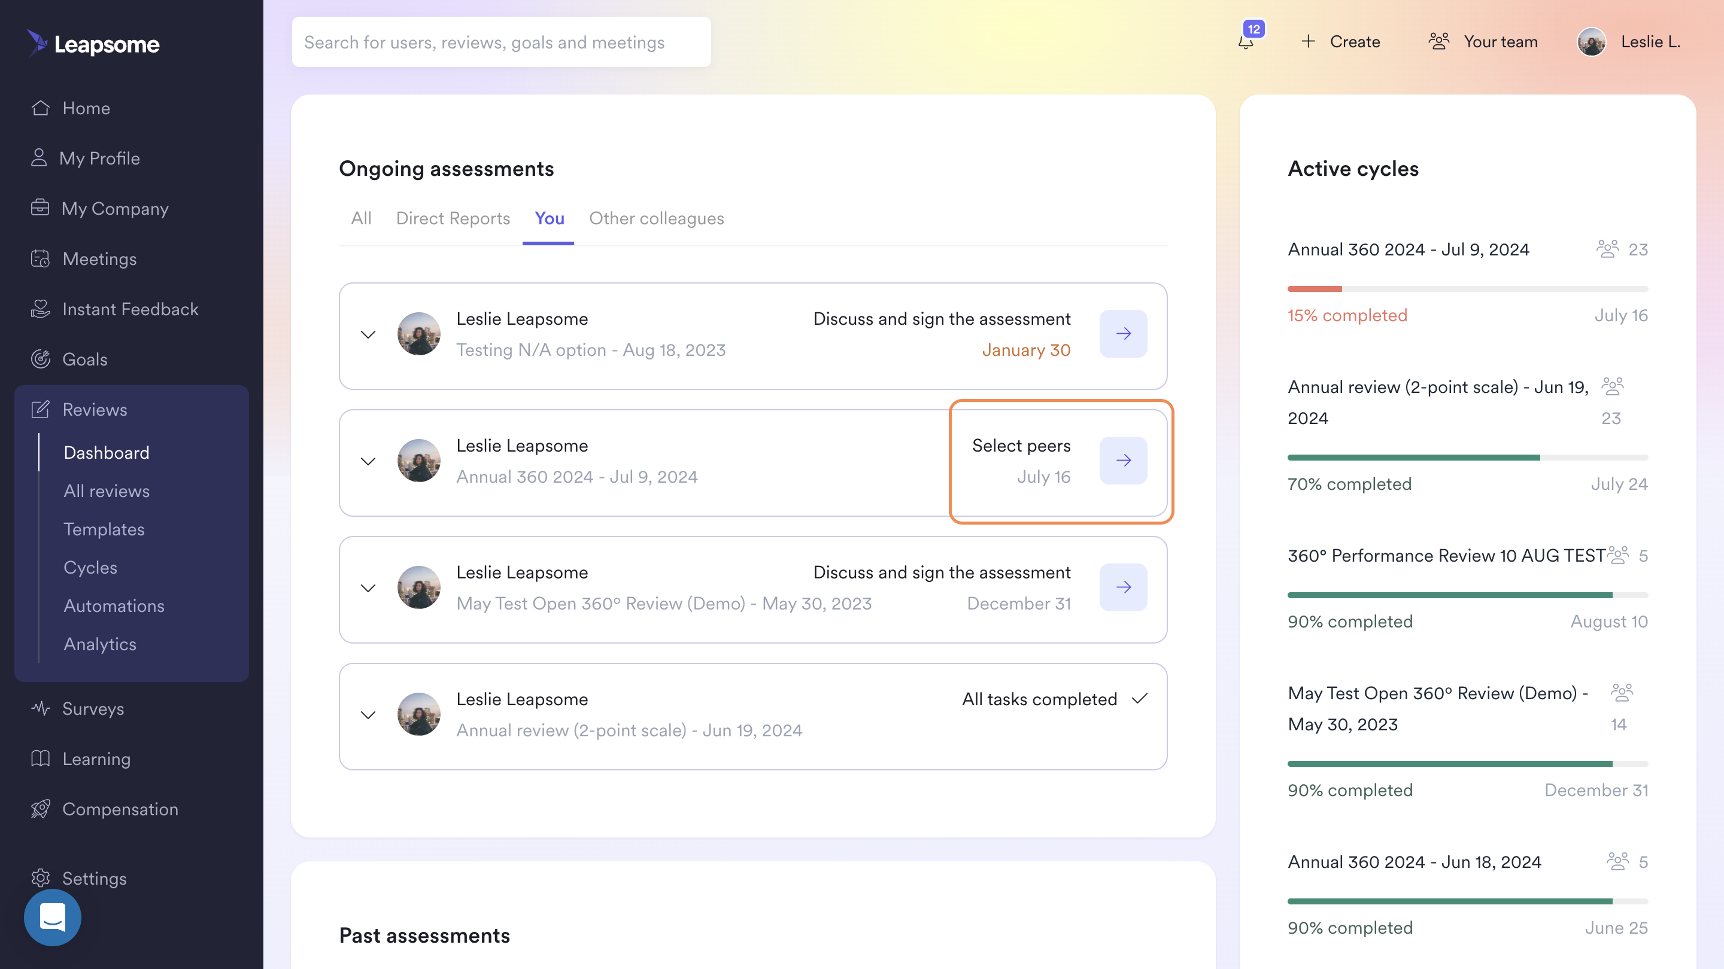Open Annual review (2-point scale) active cycle
The height and width of the screenshot is (969, 1724).
[1437, 403]
